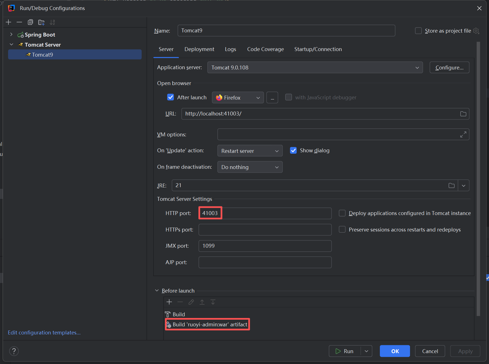Uncheck After launch checkbox

point(171,97)
